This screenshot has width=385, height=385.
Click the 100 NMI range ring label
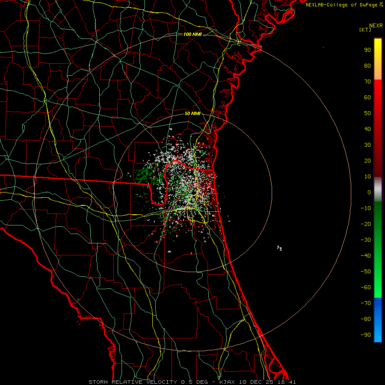[192, 34]
